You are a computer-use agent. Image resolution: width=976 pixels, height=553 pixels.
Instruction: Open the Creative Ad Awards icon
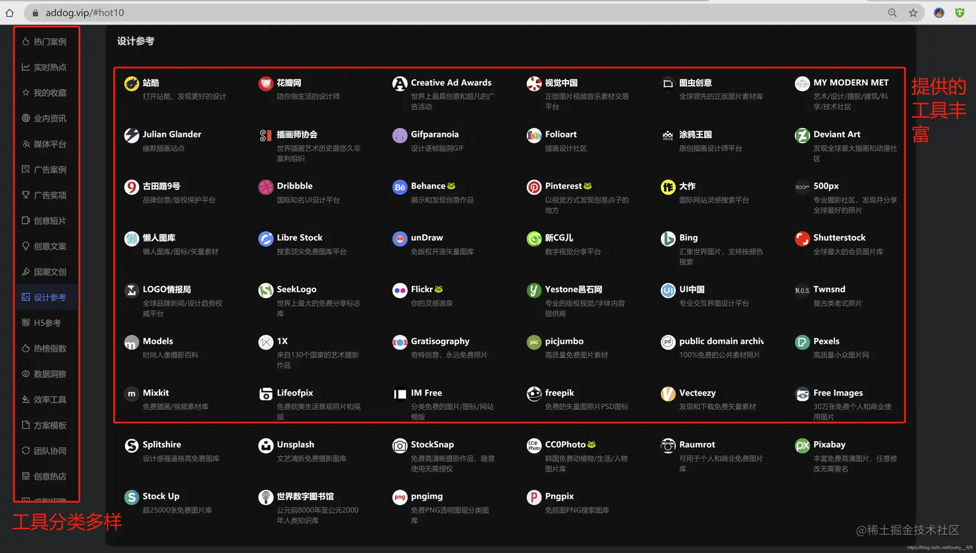(x=400, y=83)
